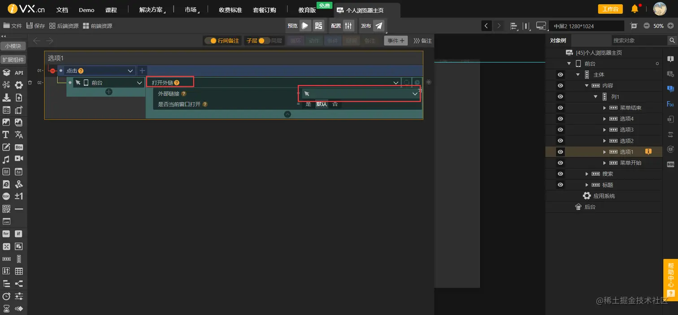Expand the 菜单结束 tree node
Viewport: 678px width, 315px height.
(604, 108)
